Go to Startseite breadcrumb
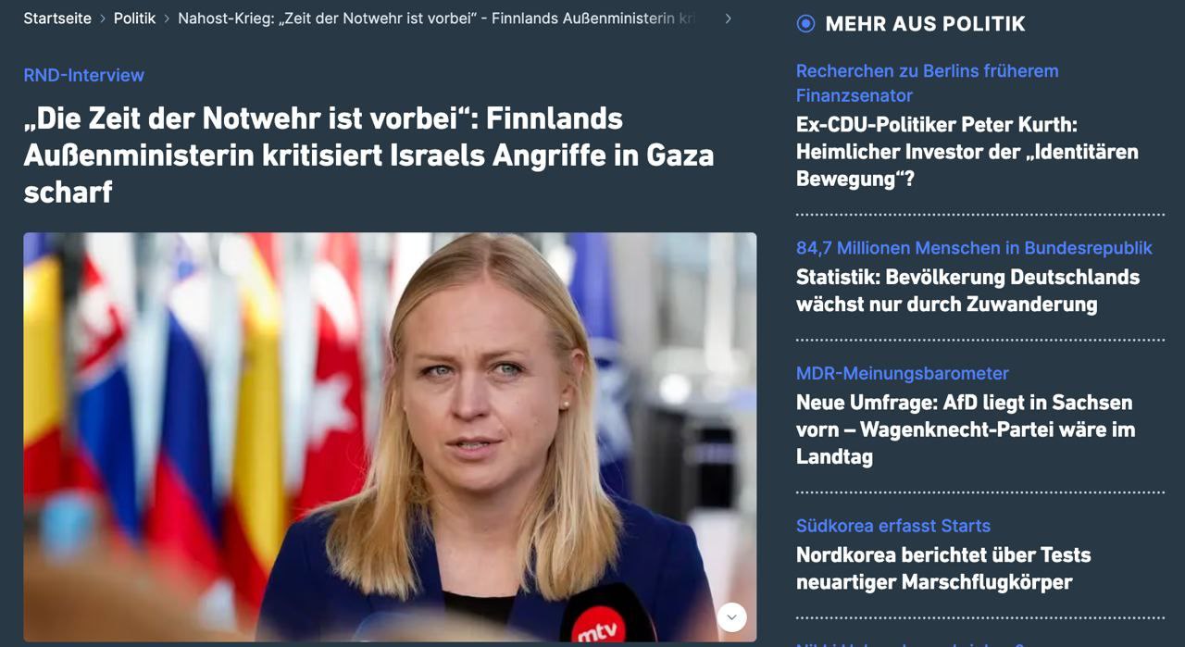 (57, 19)
